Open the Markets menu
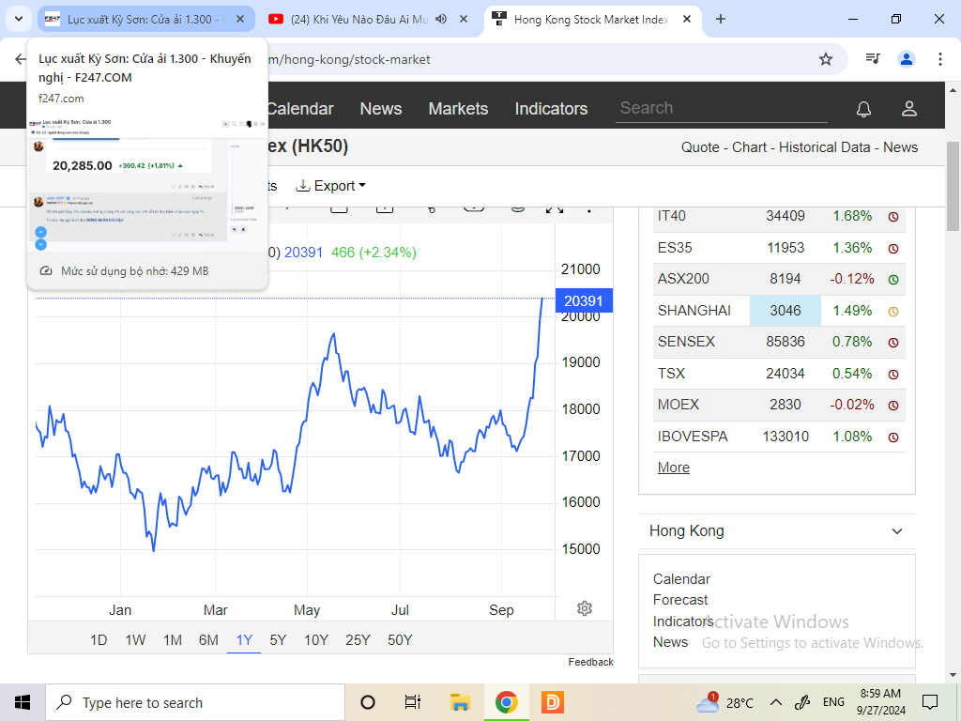 tap(458, 109)
